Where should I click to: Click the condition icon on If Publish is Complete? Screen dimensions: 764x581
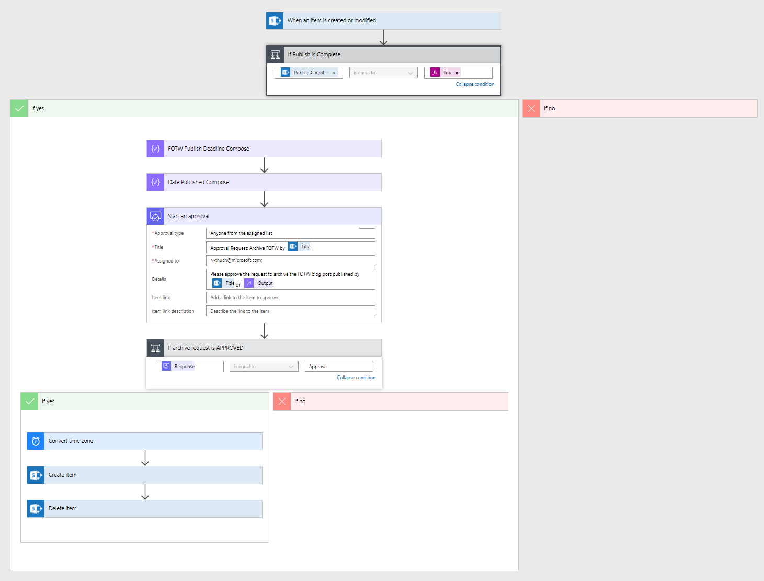coord(275,54)
